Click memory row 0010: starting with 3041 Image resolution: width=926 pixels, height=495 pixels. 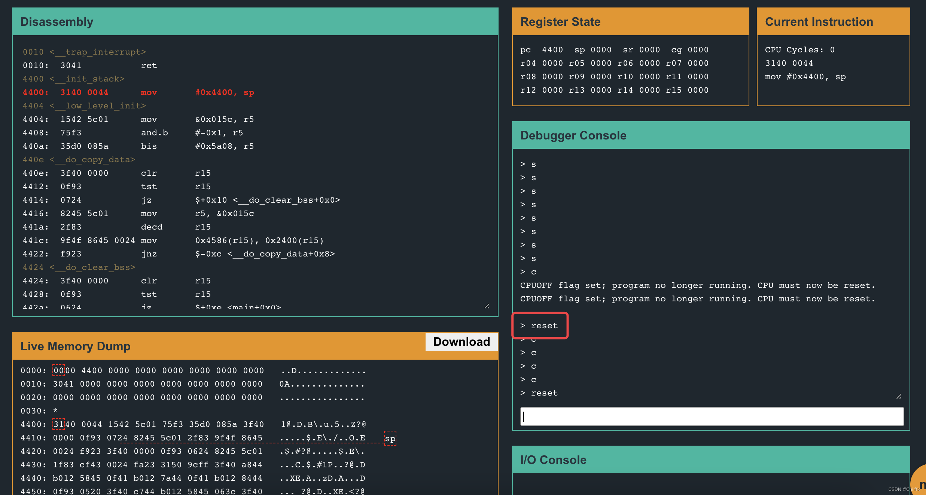192,384
